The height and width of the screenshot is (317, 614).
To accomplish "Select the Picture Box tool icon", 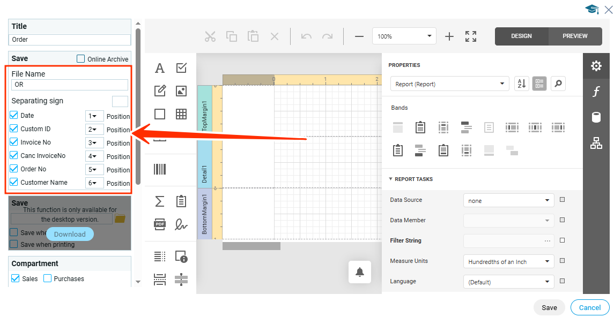I will [x=181, y=91].
